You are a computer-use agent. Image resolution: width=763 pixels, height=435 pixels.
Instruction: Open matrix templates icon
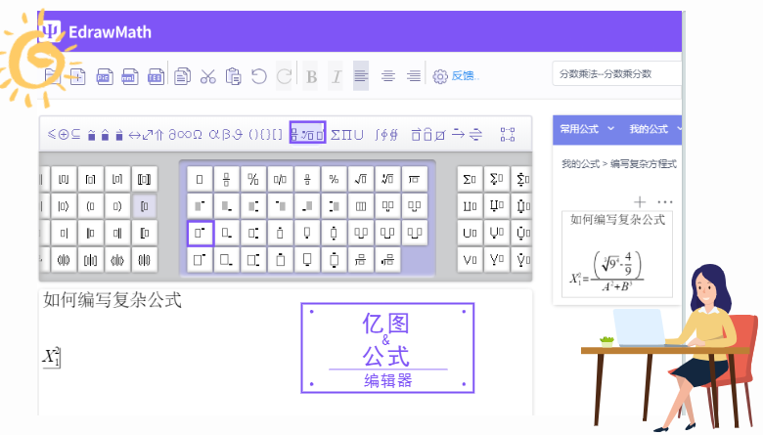click(508, 134)
